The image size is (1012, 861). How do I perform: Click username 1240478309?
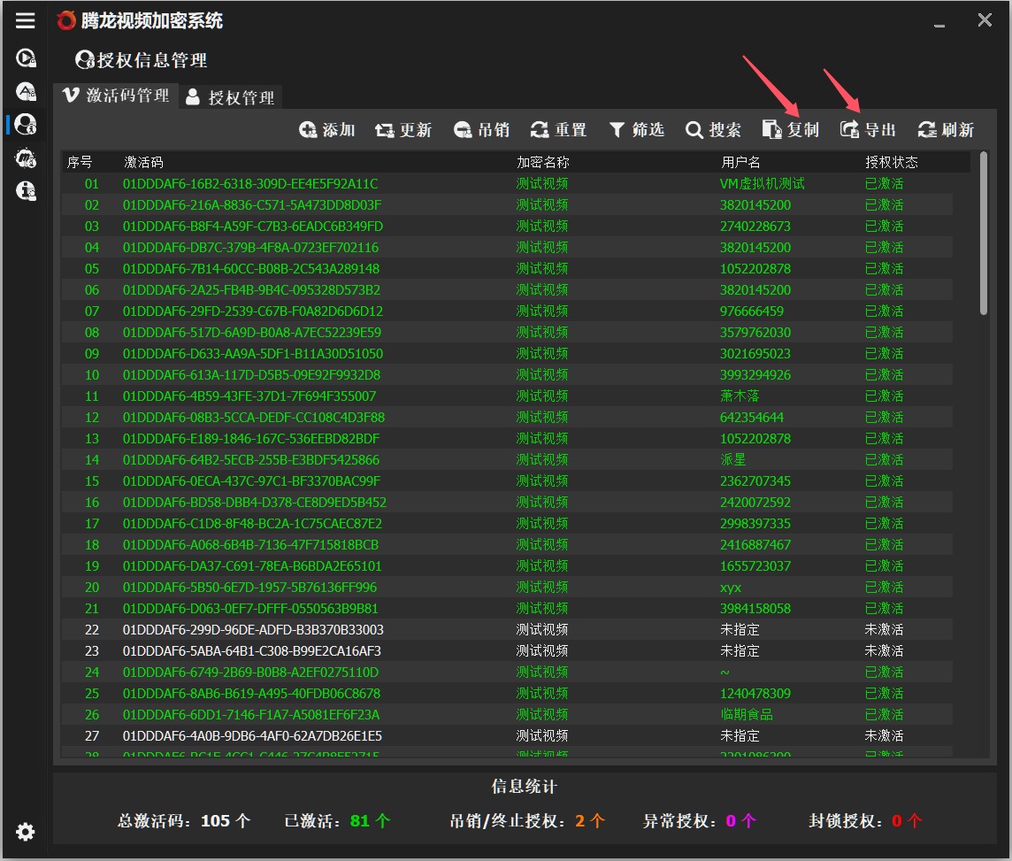click(755, 694)
